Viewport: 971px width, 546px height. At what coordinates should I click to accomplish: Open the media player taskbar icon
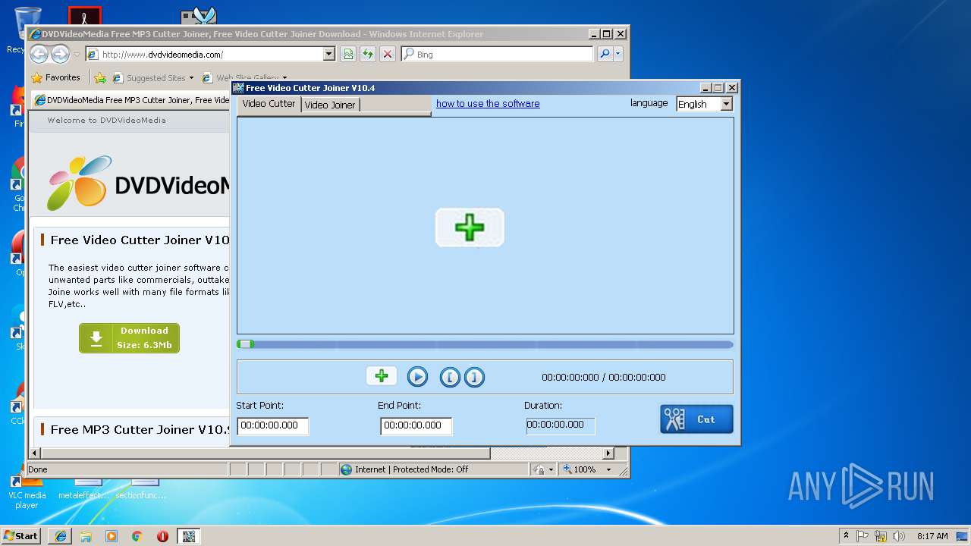[x=112, y=536]
